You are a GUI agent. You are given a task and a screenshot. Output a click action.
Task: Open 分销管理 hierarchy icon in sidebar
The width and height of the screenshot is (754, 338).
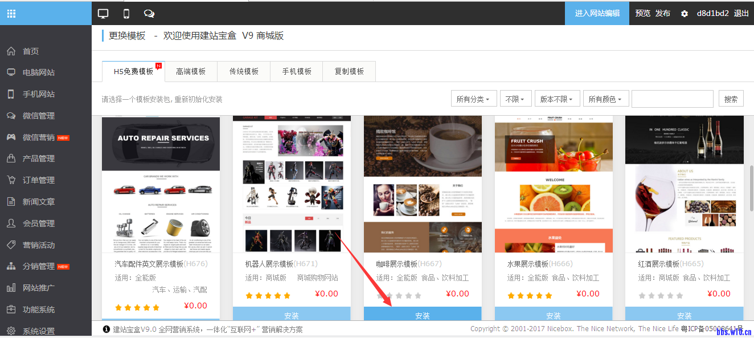coord(11,266)
